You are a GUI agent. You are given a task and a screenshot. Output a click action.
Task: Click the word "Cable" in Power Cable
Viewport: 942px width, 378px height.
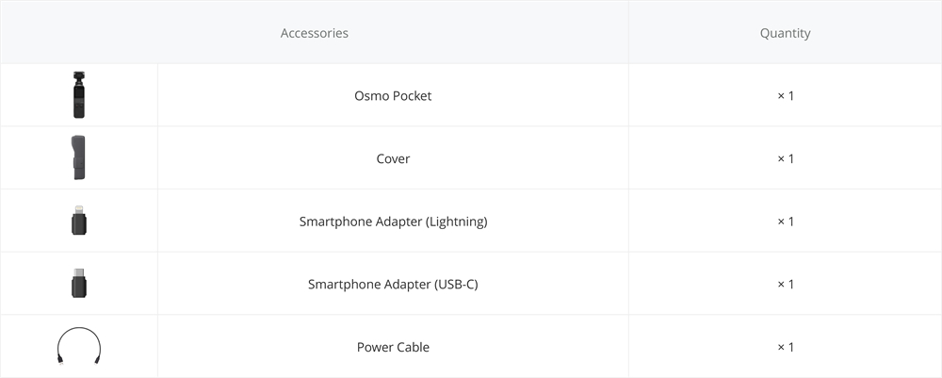pos(413,347)
